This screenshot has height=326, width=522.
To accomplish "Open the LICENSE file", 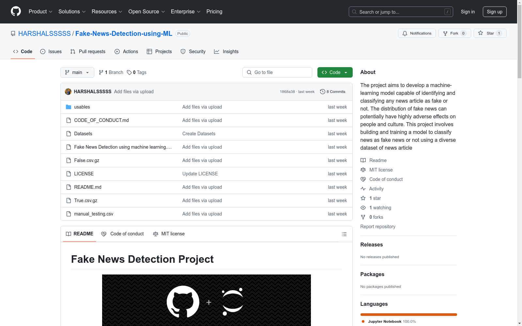I will (x=84, y=174).
